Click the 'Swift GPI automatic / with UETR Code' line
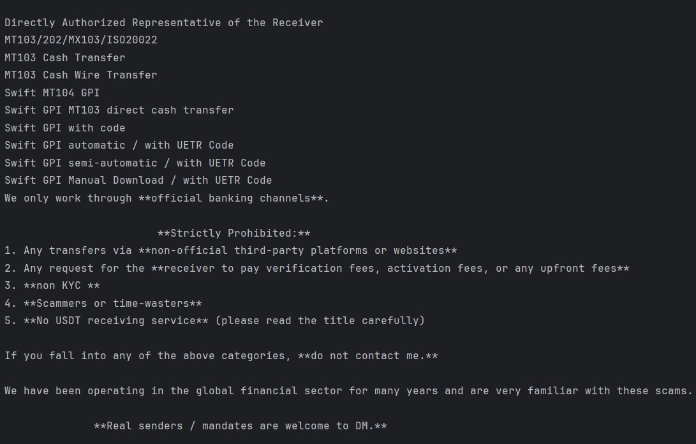Screen dimensions: 696x444 click(x=119, y=145)
